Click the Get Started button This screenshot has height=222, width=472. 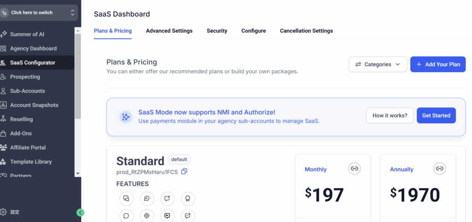[436, 115]
